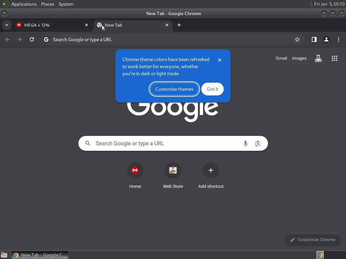The height and width of the screenshot is (259, 346).
Task: Open the side panel icon
Action: (x=314, y=39)
